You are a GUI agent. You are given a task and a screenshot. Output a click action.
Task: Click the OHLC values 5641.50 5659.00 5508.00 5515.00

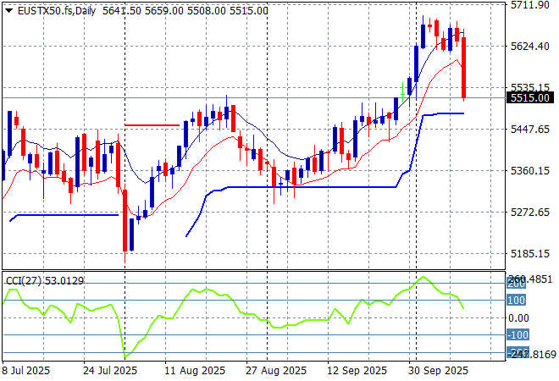click(x=185, y=11)
